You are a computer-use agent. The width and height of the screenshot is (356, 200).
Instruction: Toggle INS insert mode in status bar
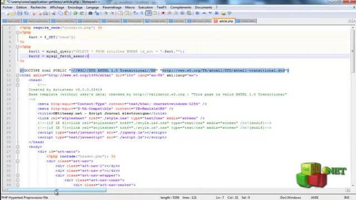[x=347, y=198]
